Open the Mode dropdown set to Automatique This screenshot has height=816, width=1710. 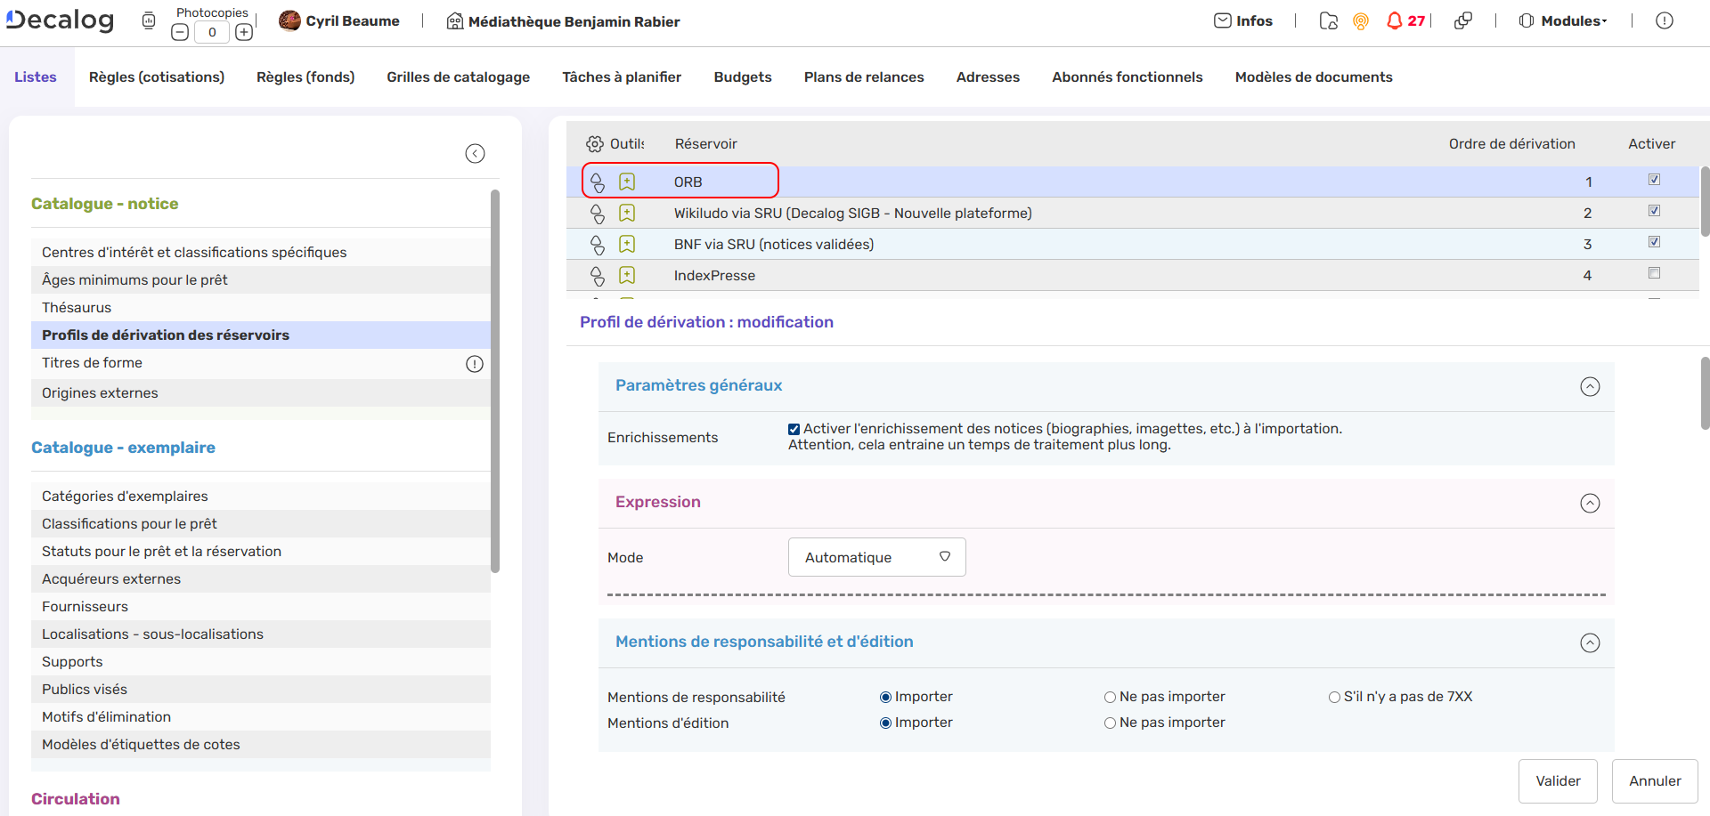pos(876,557)
